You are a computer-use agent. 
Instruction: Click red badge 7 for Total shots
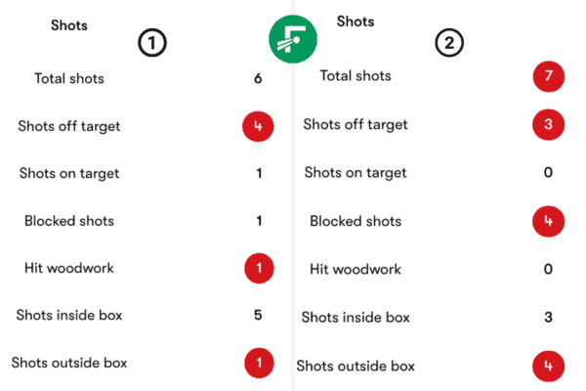coord(548,76)
